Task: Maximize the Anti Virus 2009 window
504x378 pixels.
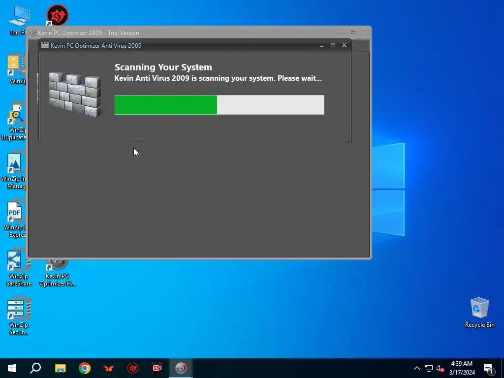Action: (x=333, y=45)
